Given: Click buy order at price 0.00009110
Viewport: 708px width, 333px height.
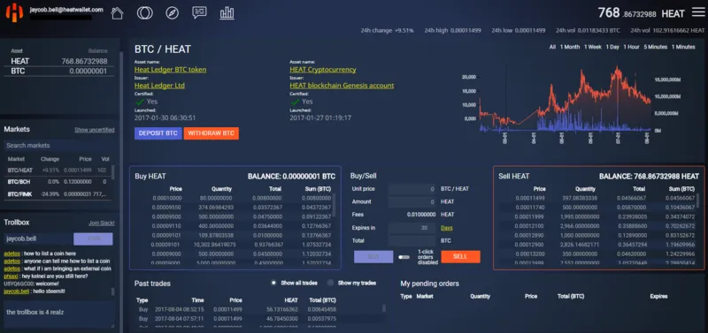Looking at the screenshot, I should (x=234, y=226).
